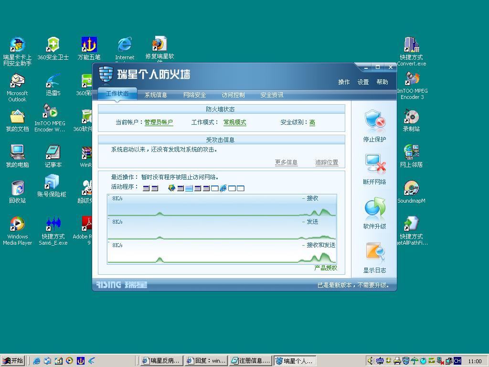This screenshot has height=367, width=489.
Task: Open the 回复：win... taskbar window
Action: [x=206, y=361]
